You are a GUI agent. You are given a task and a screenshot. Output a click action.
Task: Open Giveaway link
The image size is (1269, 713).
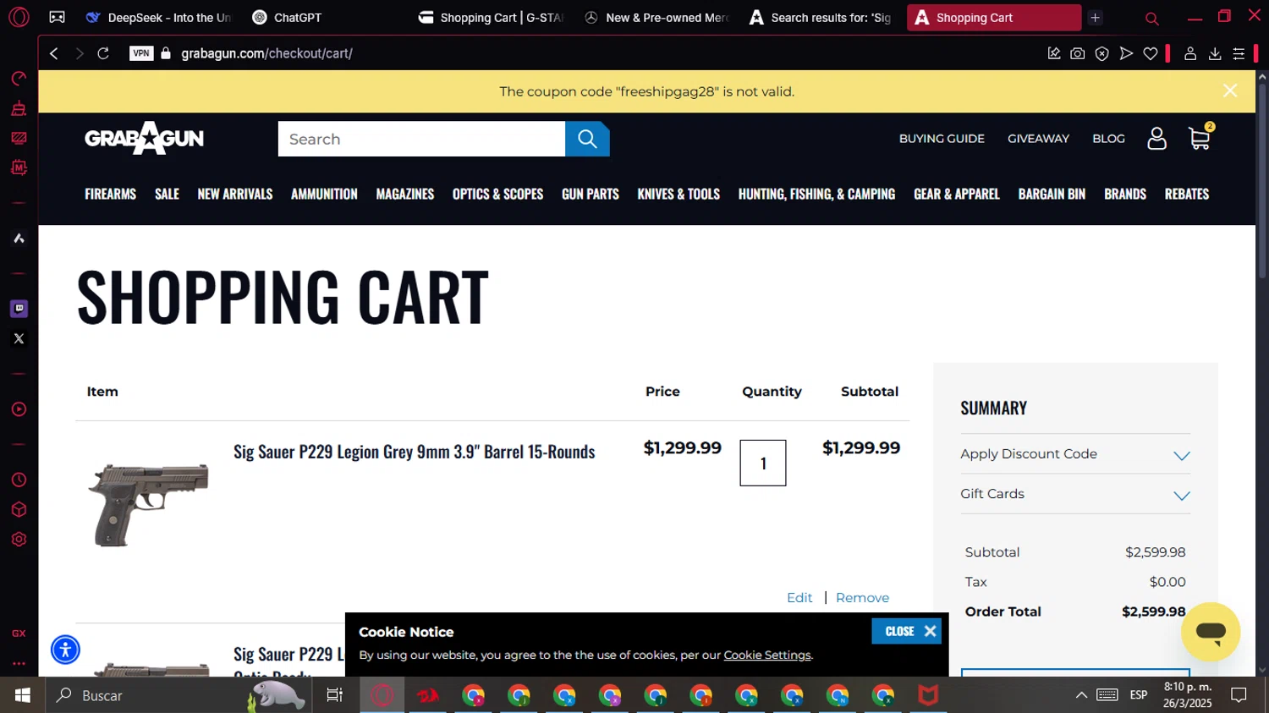click(x=1038, y=139)
